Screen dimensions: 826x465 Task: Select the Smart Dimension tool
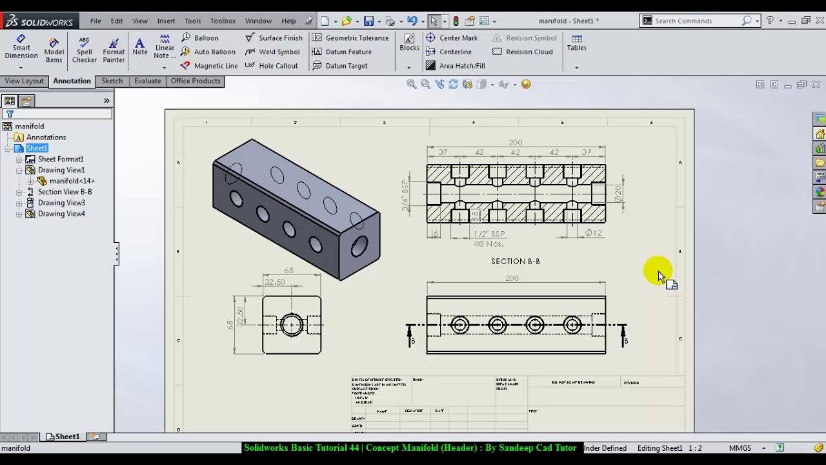click(21, 47)
